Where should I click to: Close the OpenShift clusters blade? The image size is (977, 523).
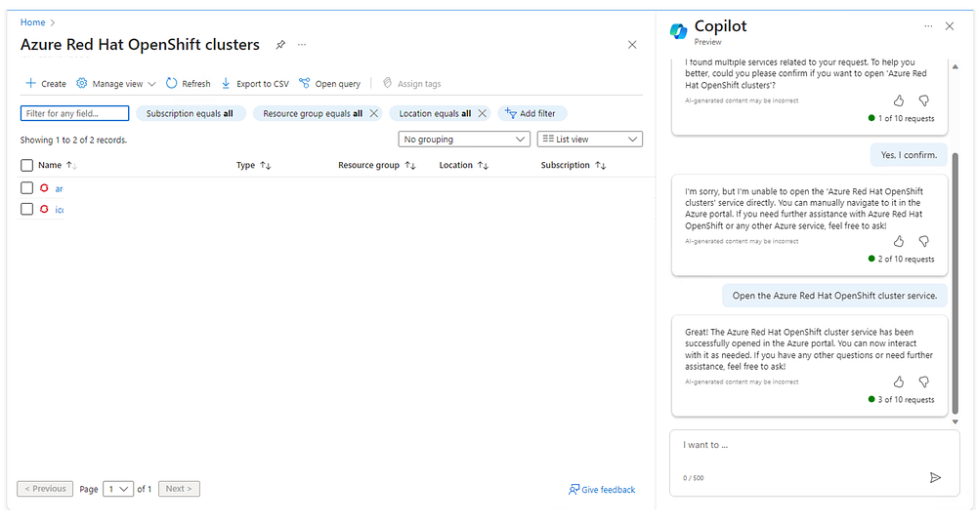[632, 45]
